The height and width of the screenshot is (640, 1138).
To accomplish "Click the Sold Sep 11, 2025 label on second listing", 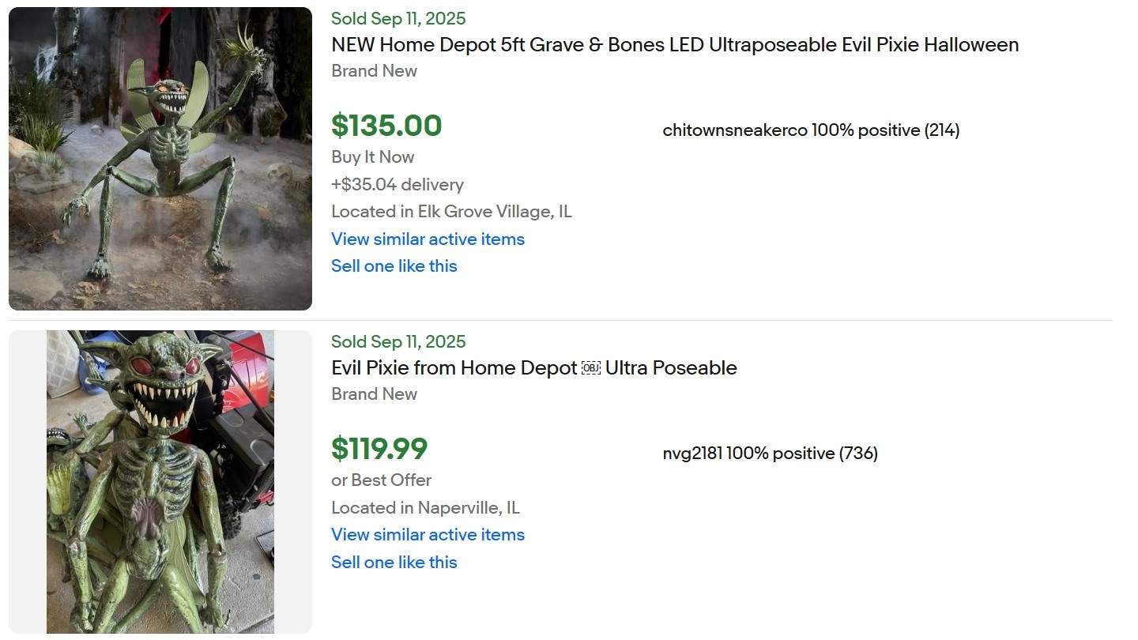I will 398,341.
